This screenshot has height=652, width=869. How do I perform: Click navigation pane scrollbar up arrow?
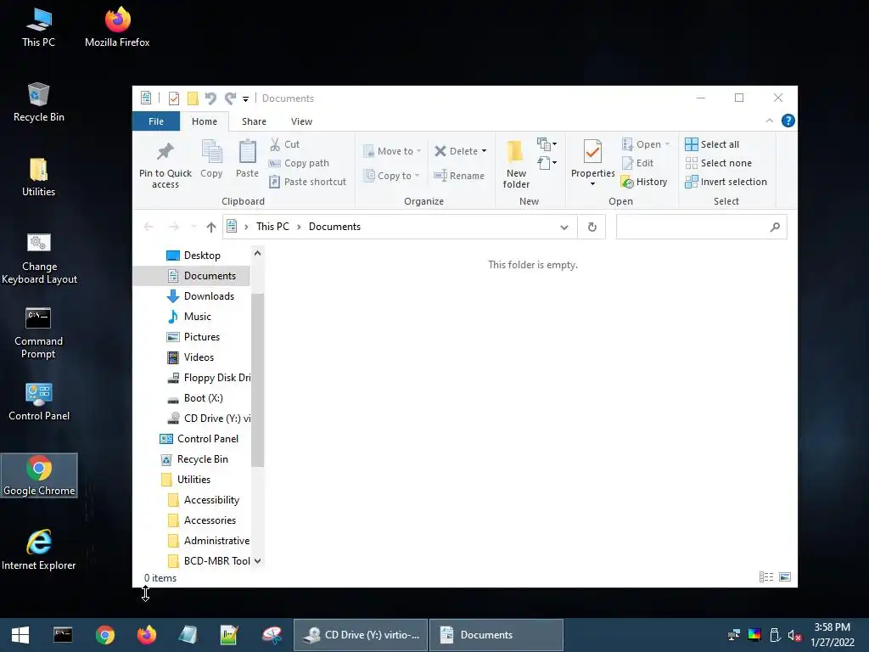(257, 253)
